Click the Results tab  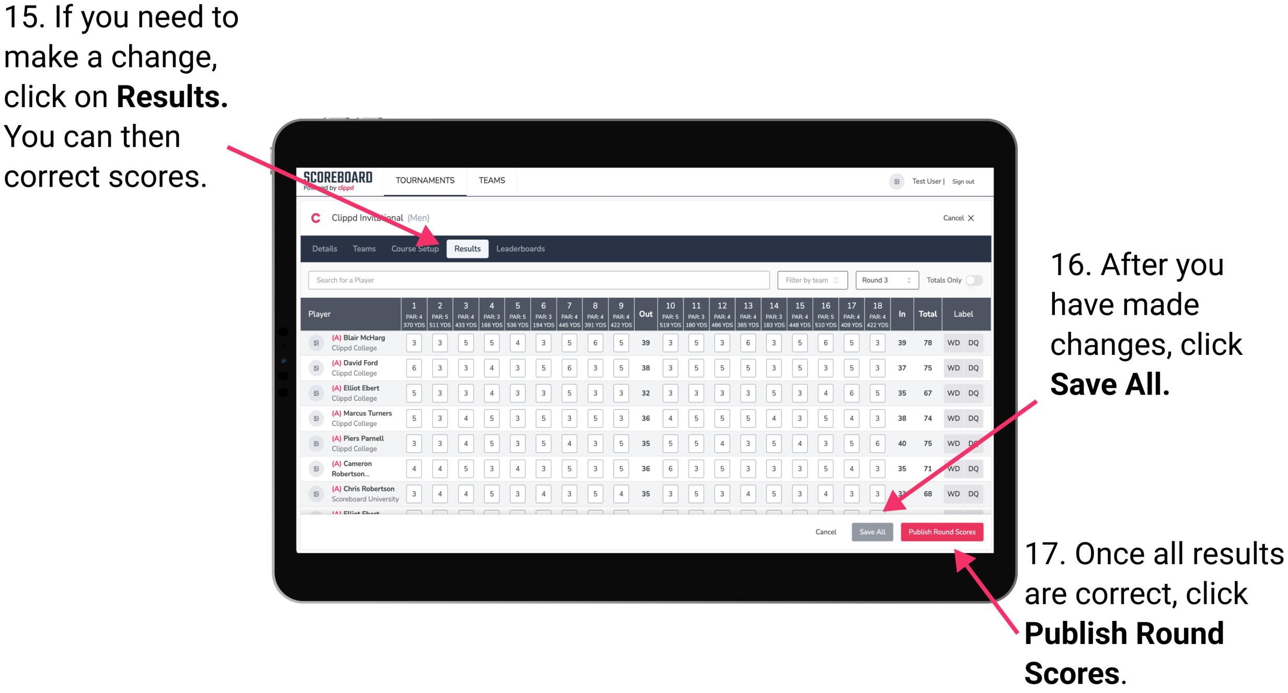pyautogui.click(x=468, y=248)
